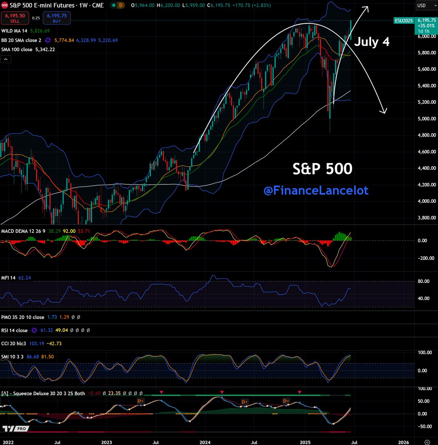This screenshot has width=438, height=445.
Task: Select the RSI 14 close indicator legend
Action: pyautogui.click(x=14, y=330)
